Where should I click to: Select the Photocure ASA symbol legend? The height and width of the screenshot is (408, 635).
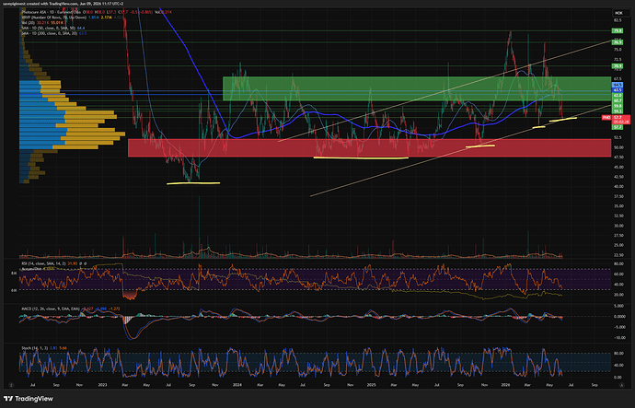(98, 12)
